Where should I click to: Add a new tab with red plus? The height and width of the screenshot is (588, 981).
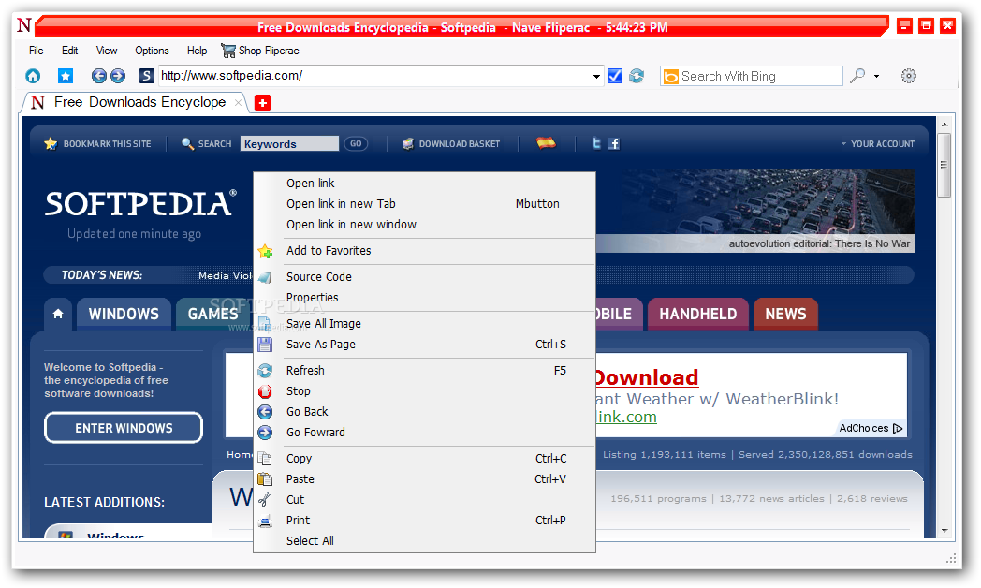point(263,103)
